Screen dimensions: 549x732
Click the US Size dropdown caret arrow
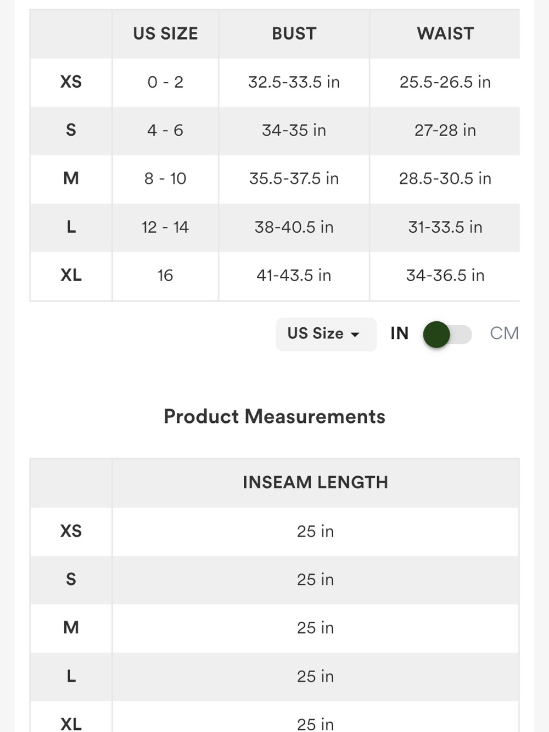pos(355,334)
